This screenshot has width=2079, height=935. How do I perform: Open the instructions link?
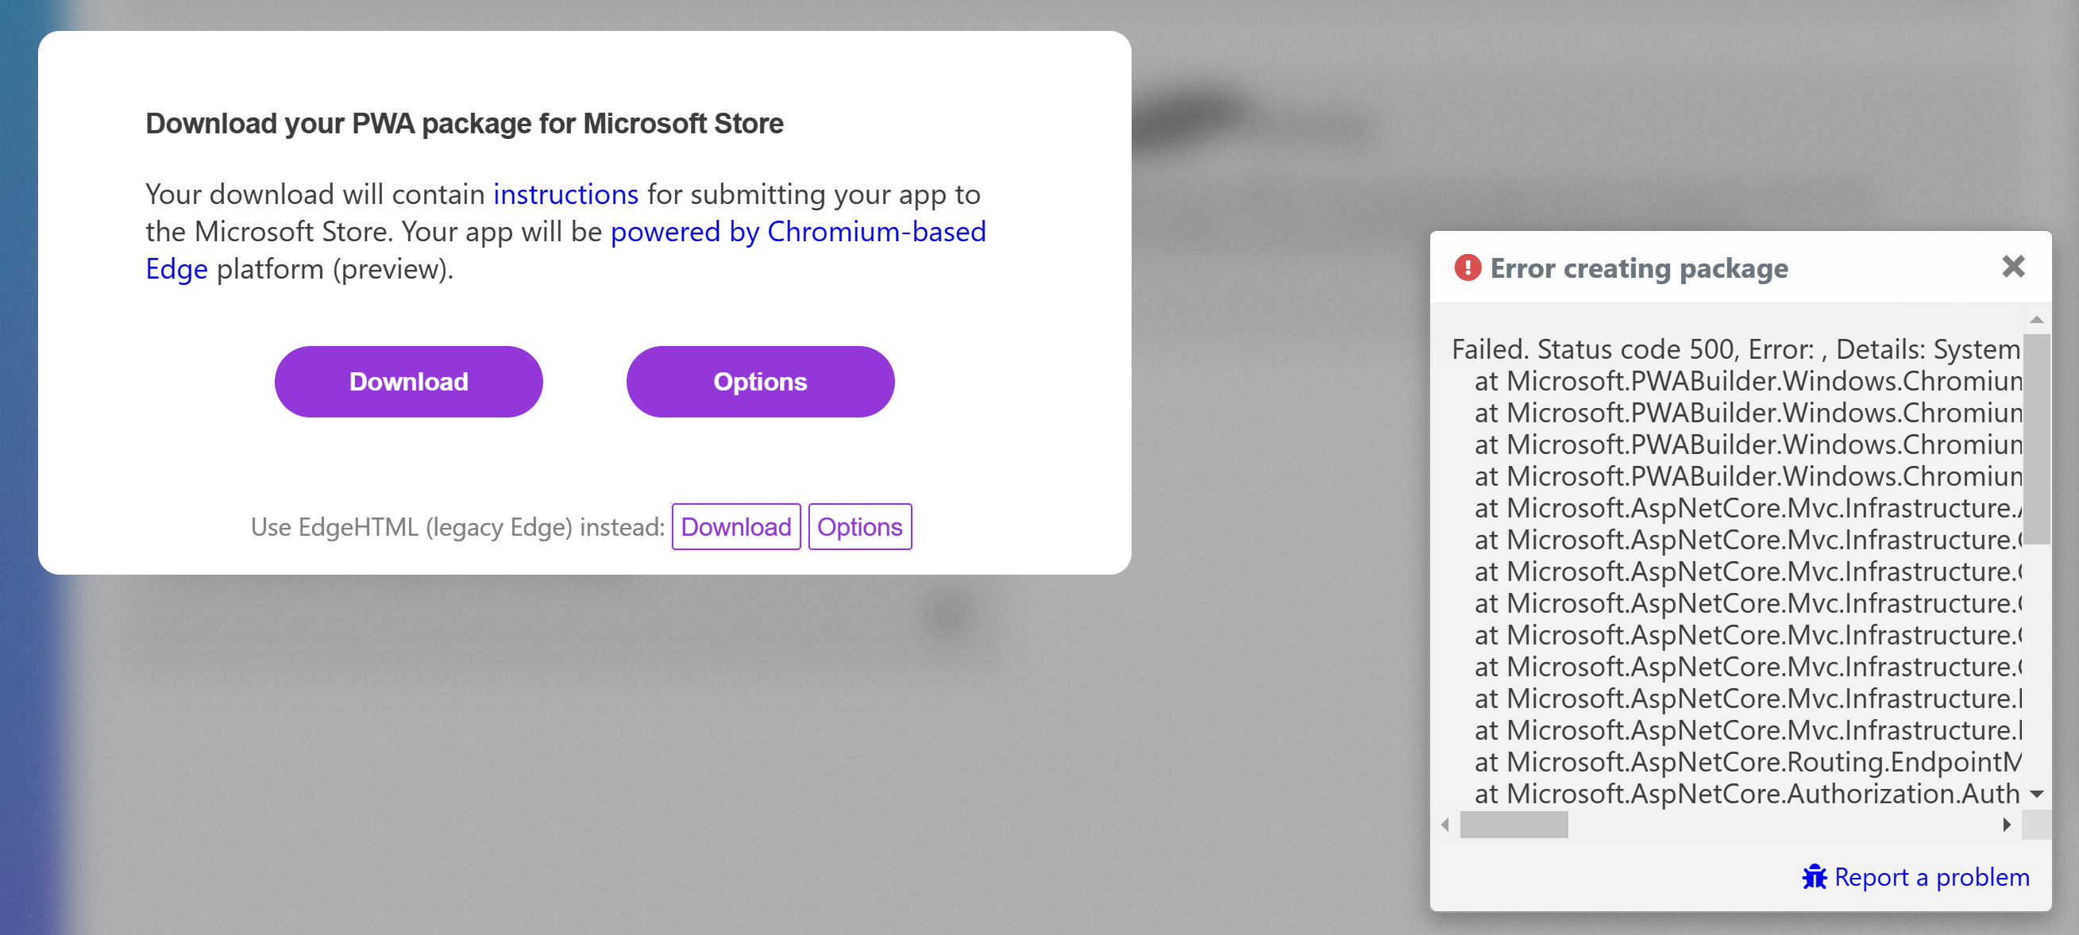click(x=565, y=194)
